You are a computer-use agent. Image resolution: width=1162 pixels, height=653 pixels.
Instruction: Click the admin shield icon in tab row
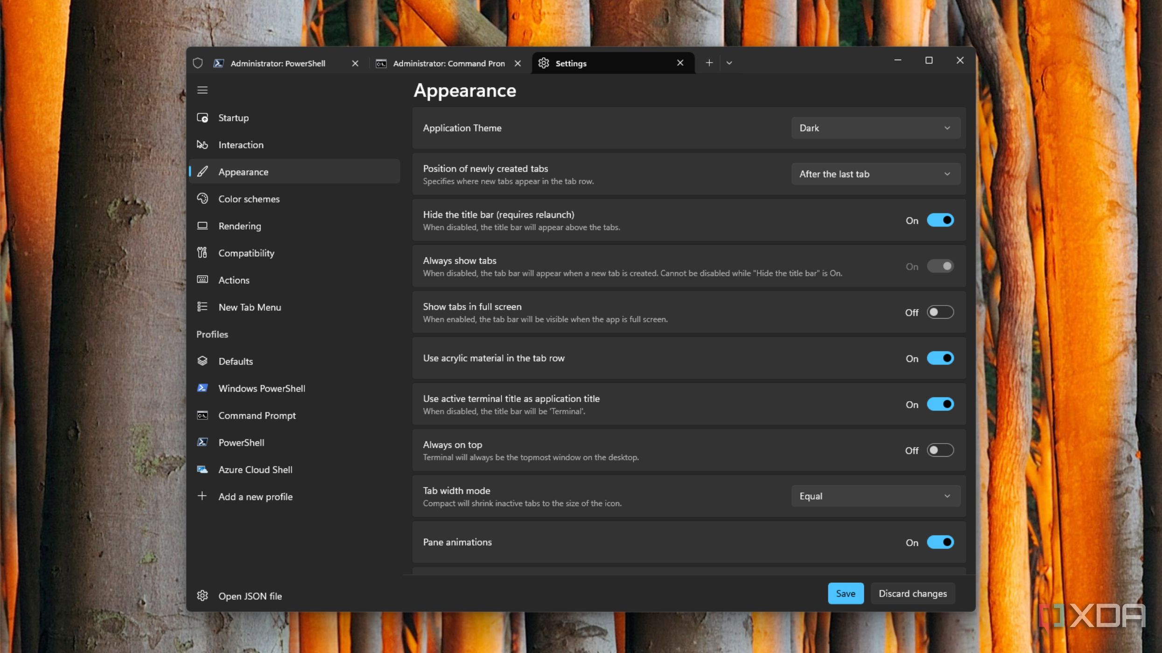(x=198, y=63)
